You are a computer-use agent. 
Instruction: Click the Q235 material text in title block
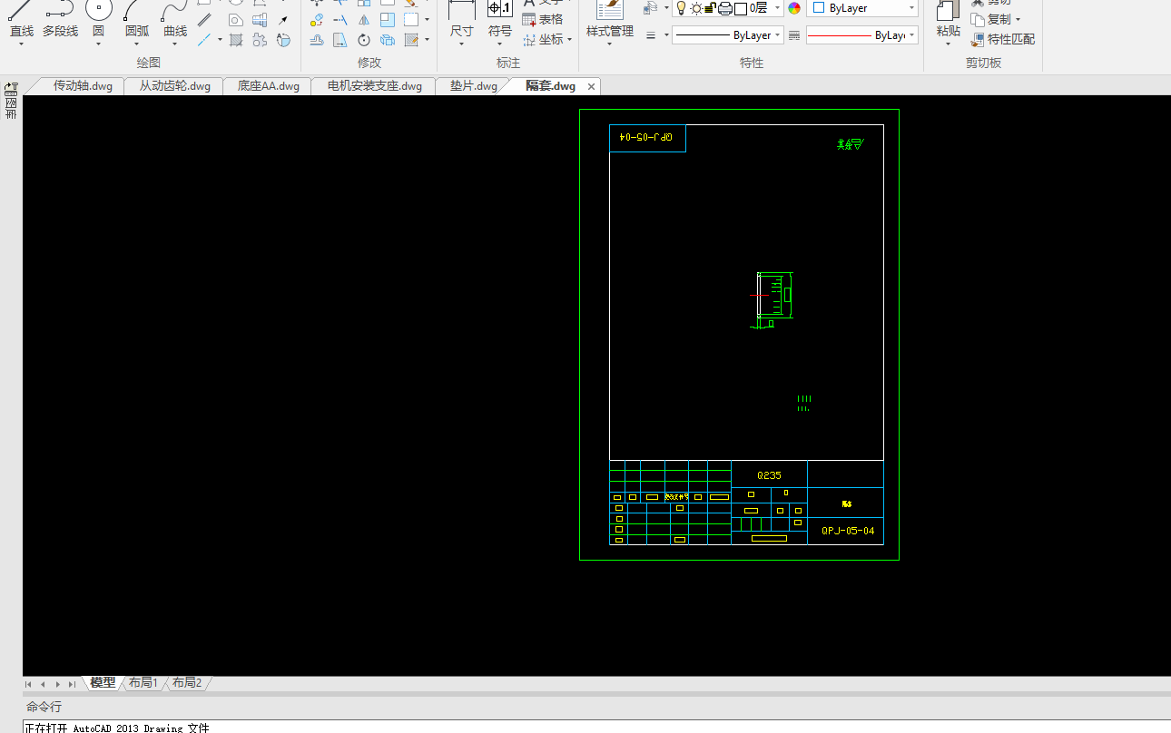(x=769, y=475)
